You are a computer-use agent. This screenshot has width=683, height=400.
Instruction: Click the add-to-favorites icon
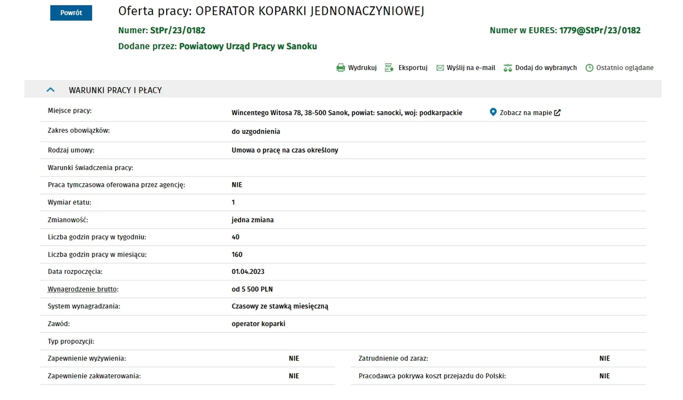(507, 68)
